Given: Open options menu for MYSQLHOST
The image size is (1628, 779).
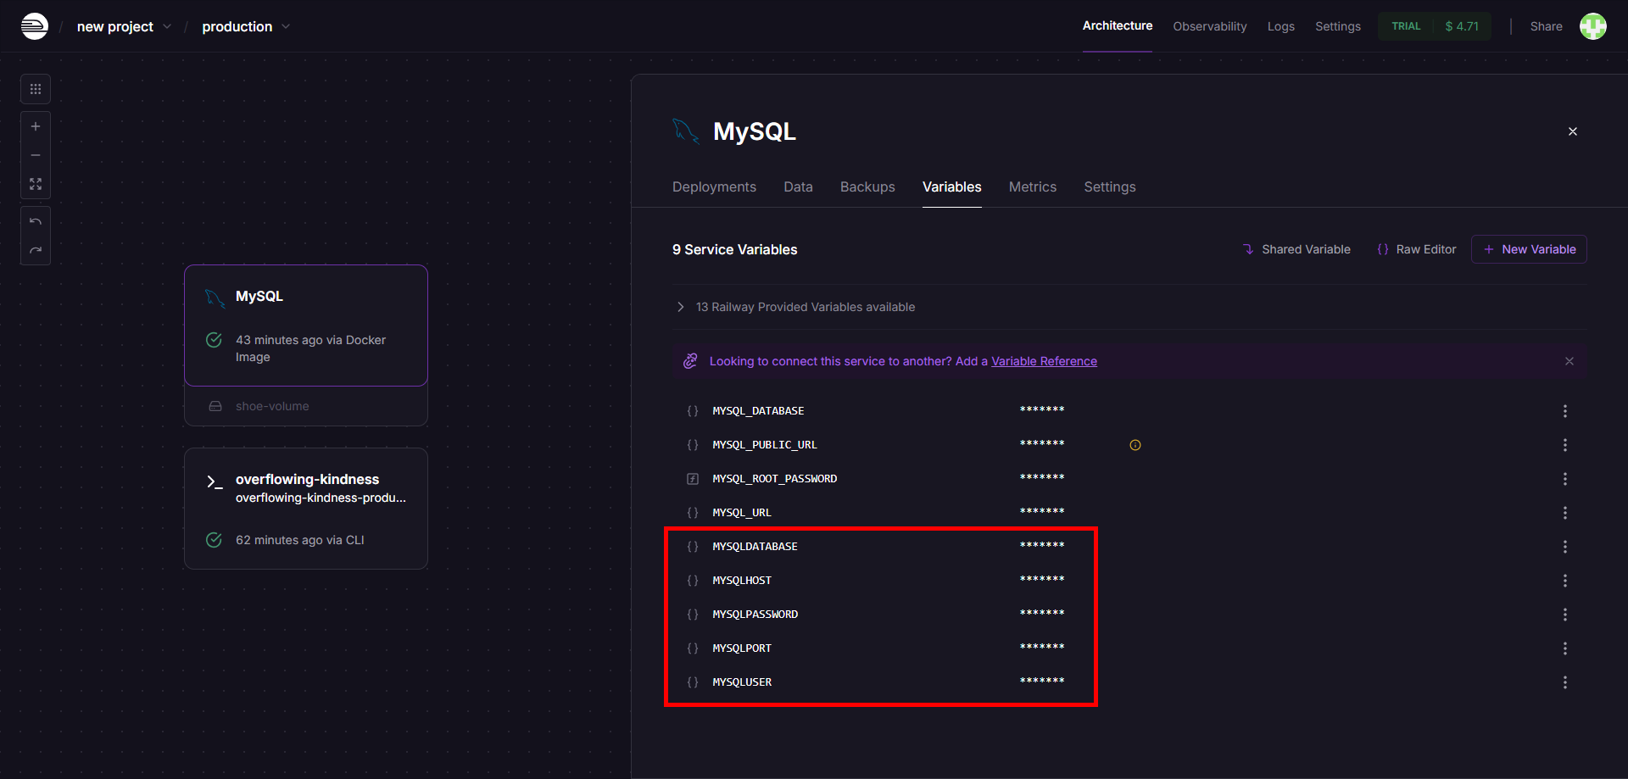Looking at the screenshot, I should pyautogui.click(x=1565, y=581).
